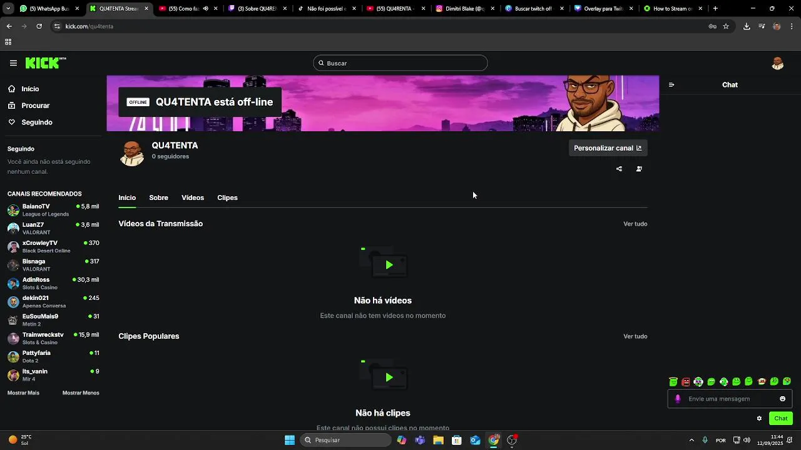Open the hamburger sidebar menu
The width and height of the screenshot is (801, 450).
pyautogui.click(x=13, y=63)
